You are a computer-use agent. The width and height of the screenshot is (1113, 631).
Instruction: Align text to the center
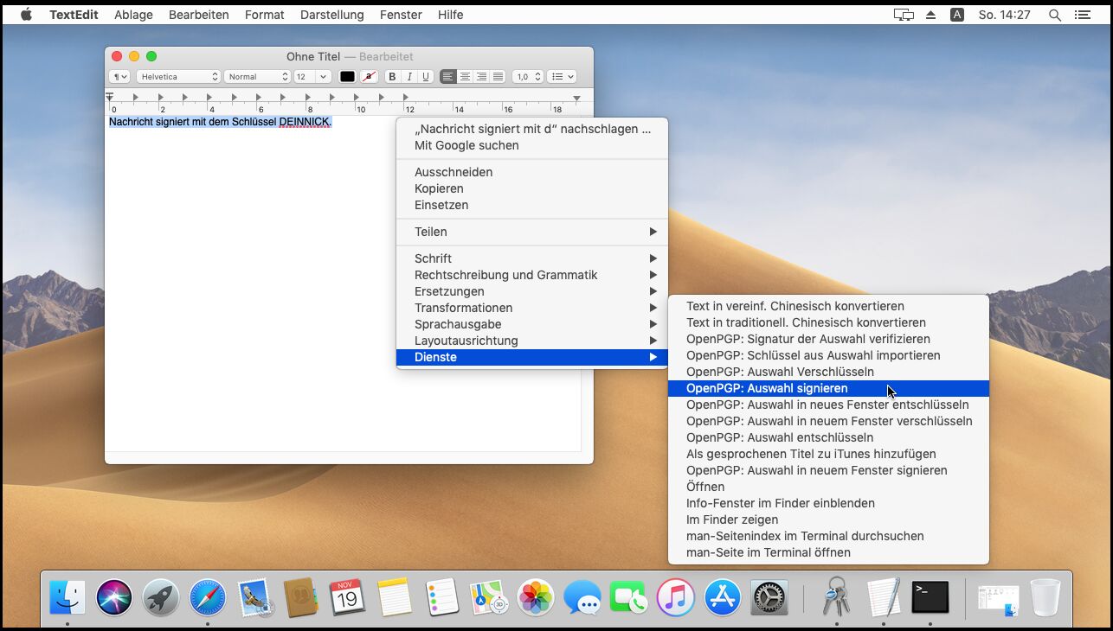coord(465,77)
